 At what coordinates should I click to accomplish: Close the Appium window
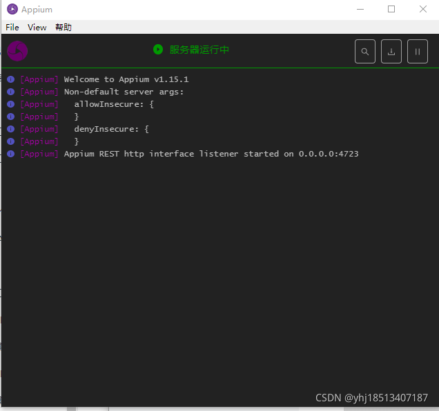tap(423, 9)
